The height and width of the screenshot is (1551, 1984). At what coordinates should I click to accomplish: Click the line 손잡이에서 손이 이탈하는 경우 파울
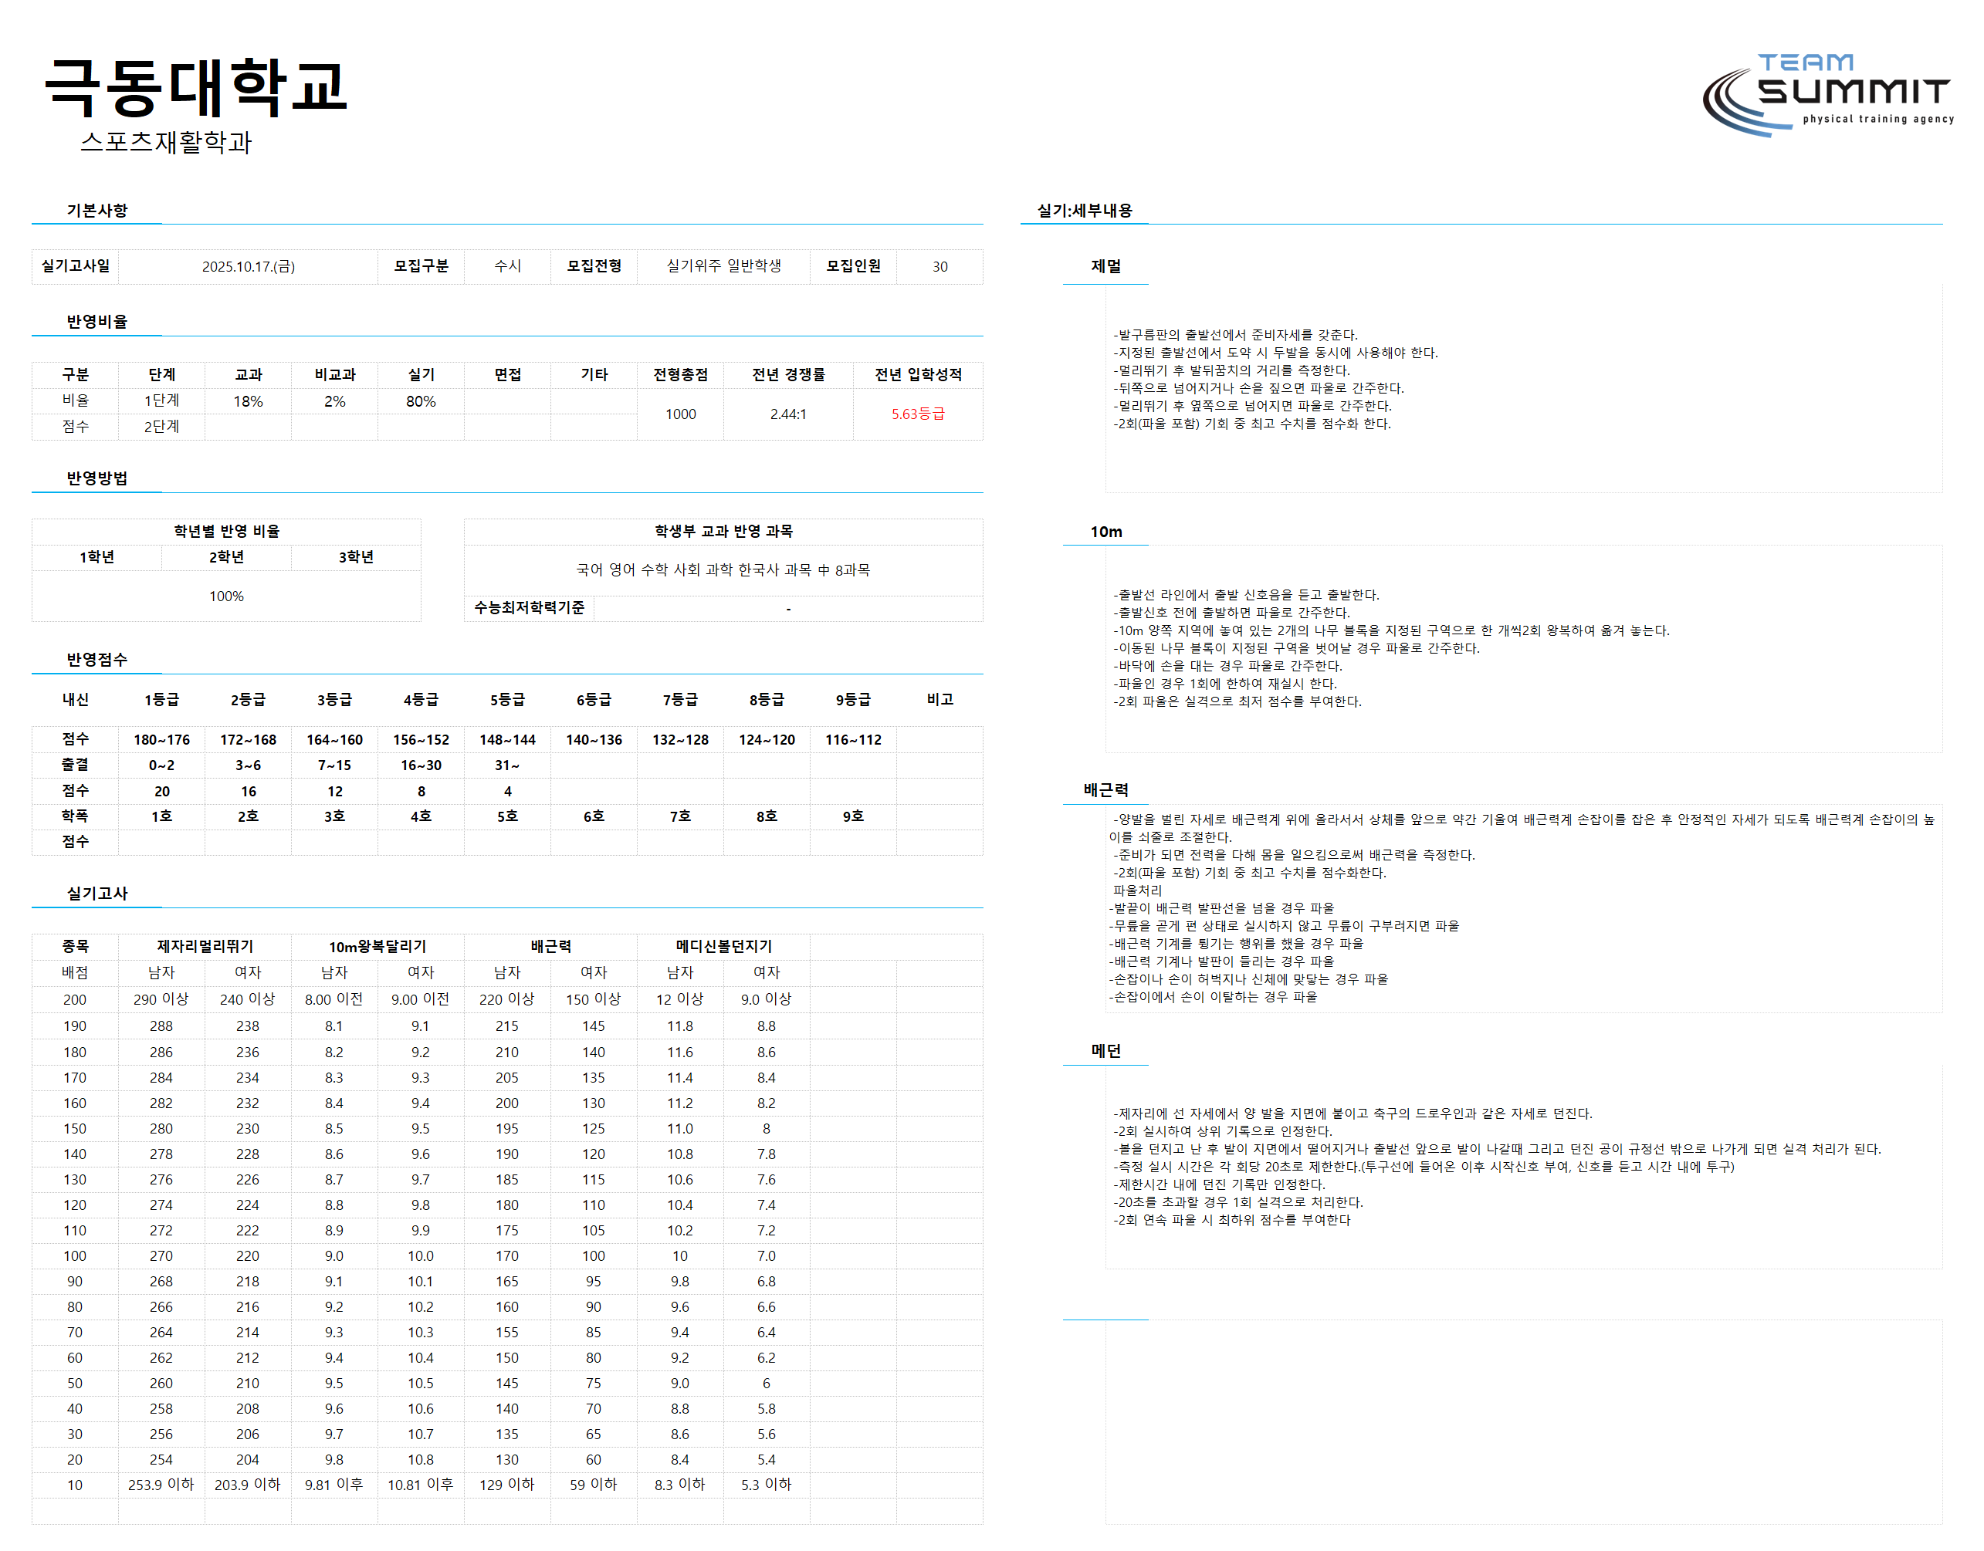(1213, 996)
